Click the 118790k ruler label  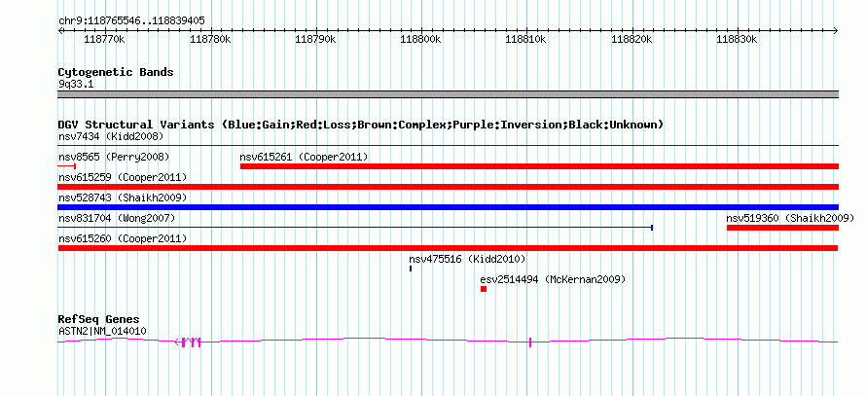click(316, 39)
